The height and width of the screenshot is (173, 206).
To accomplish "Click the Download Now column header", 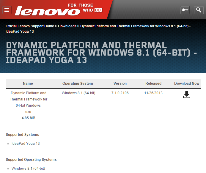I will pyautogui.click(x=187, y=84).
